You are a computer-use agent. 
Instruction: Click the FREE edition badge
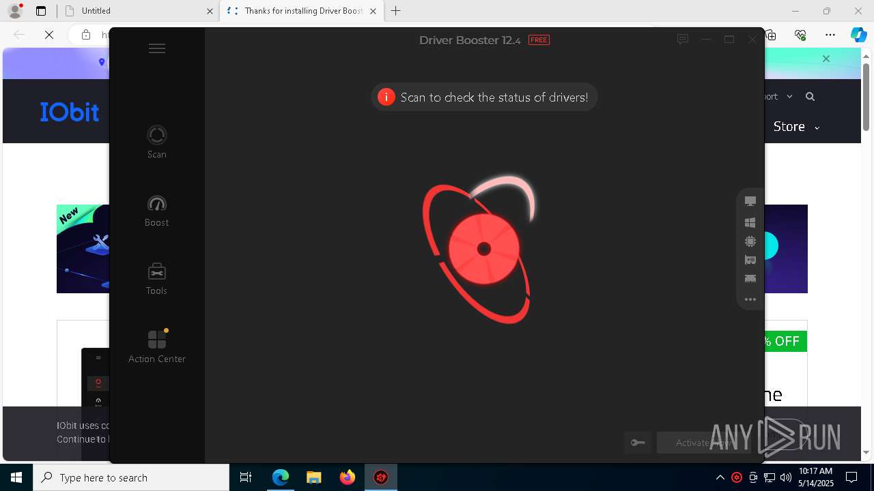tap(539, 40)
